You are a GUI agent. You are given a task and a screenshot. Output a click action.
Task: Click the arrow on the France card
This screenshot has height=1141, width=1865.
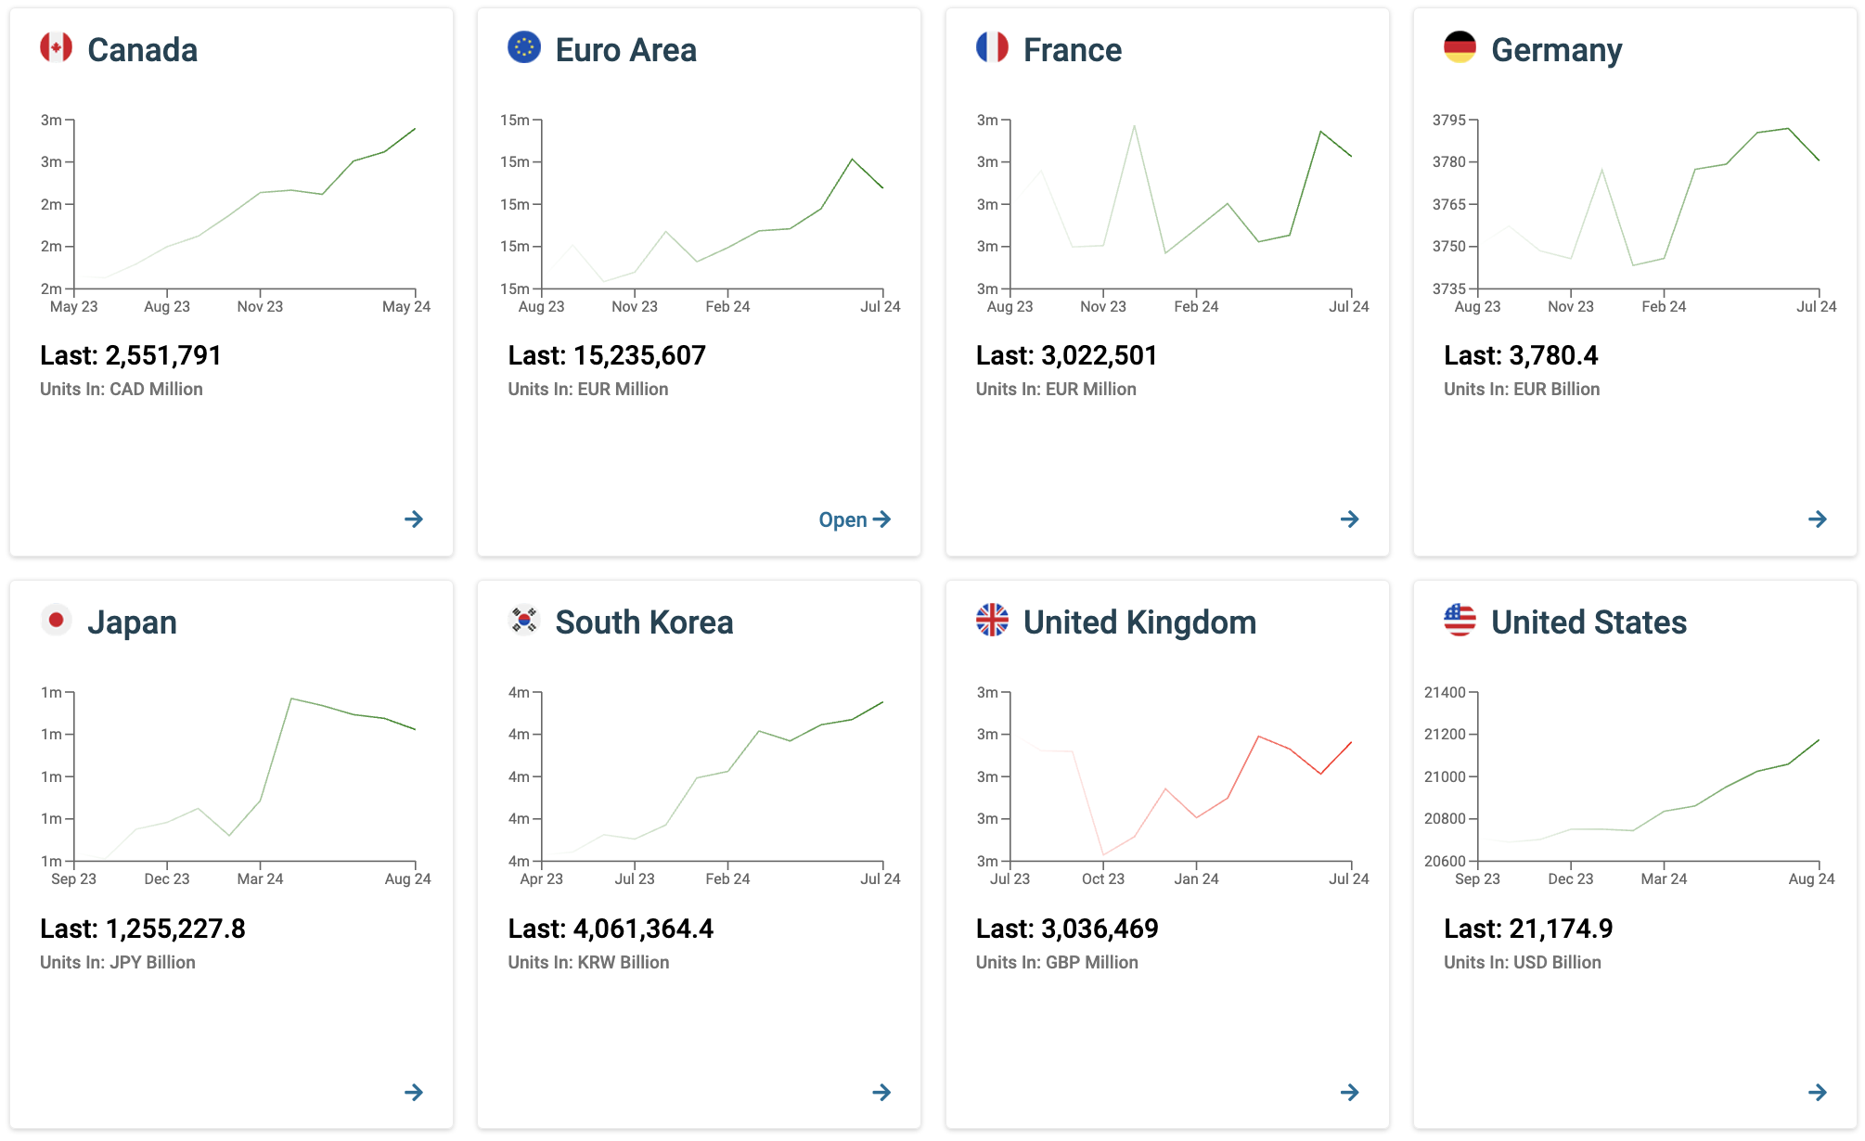pyautogui.click(x=1350, y=519)
